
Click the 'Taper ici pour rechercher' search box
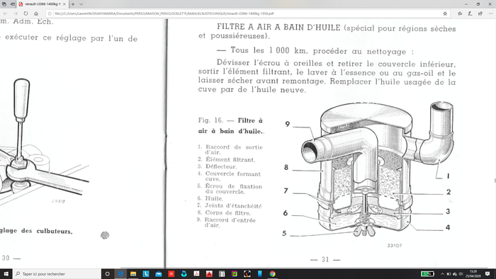click(57, 274)
